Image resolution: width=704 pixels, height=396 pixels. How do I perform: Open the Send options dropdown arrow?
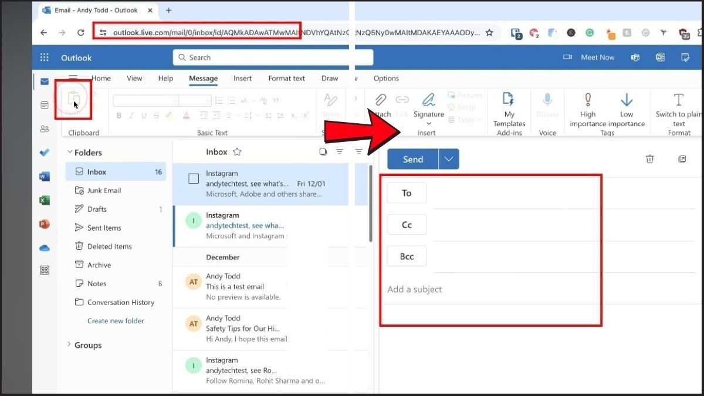(449, 159)
